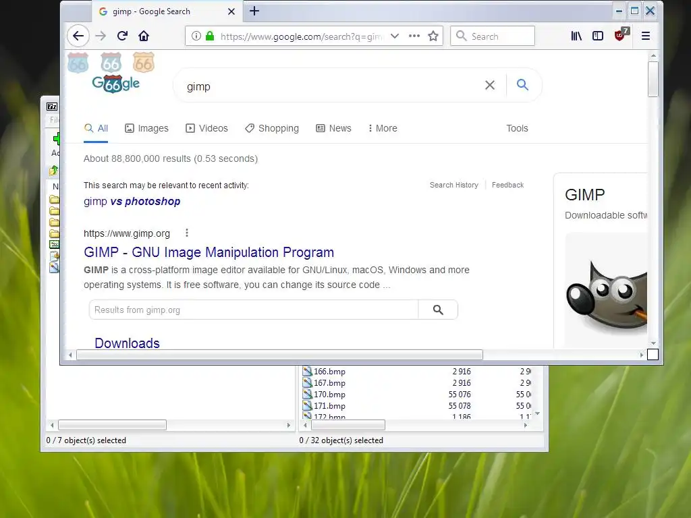Expand the More search filters menu
Screen dimensions: 691x518
[383, 128]
